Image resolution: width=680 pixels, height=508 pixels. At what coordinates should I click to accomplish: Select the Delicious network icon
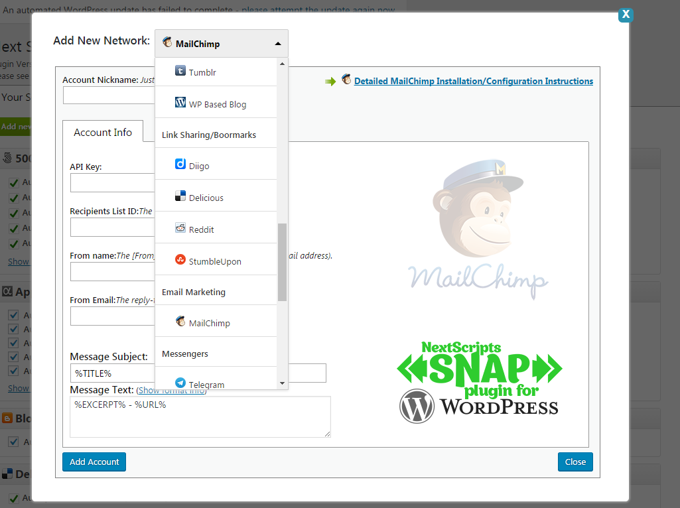pyautogui.click(x=180, y=196)
